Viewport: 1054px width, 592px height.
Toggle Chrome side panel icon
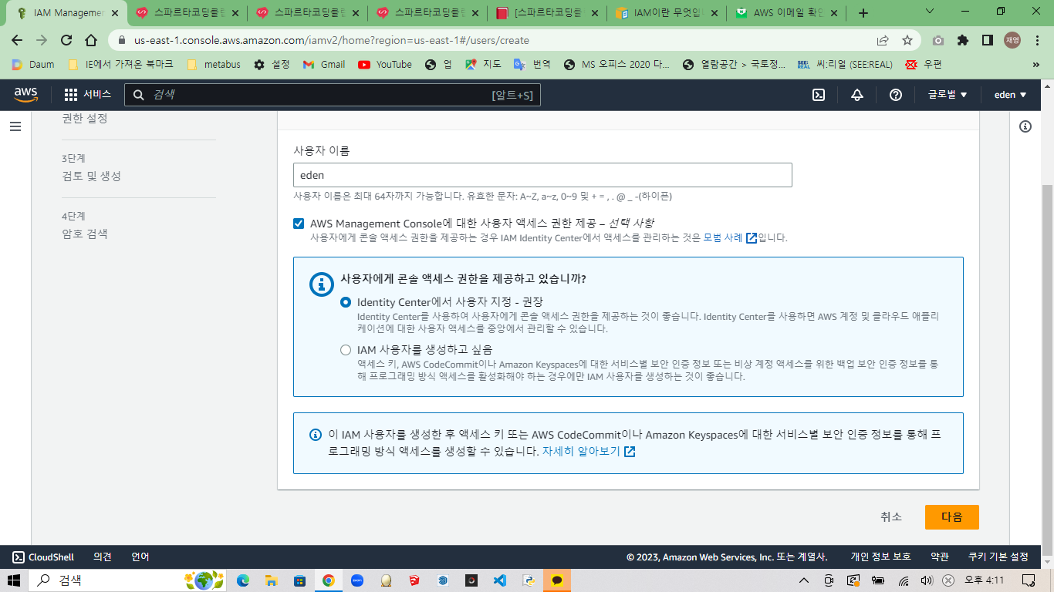click(987, 40)
